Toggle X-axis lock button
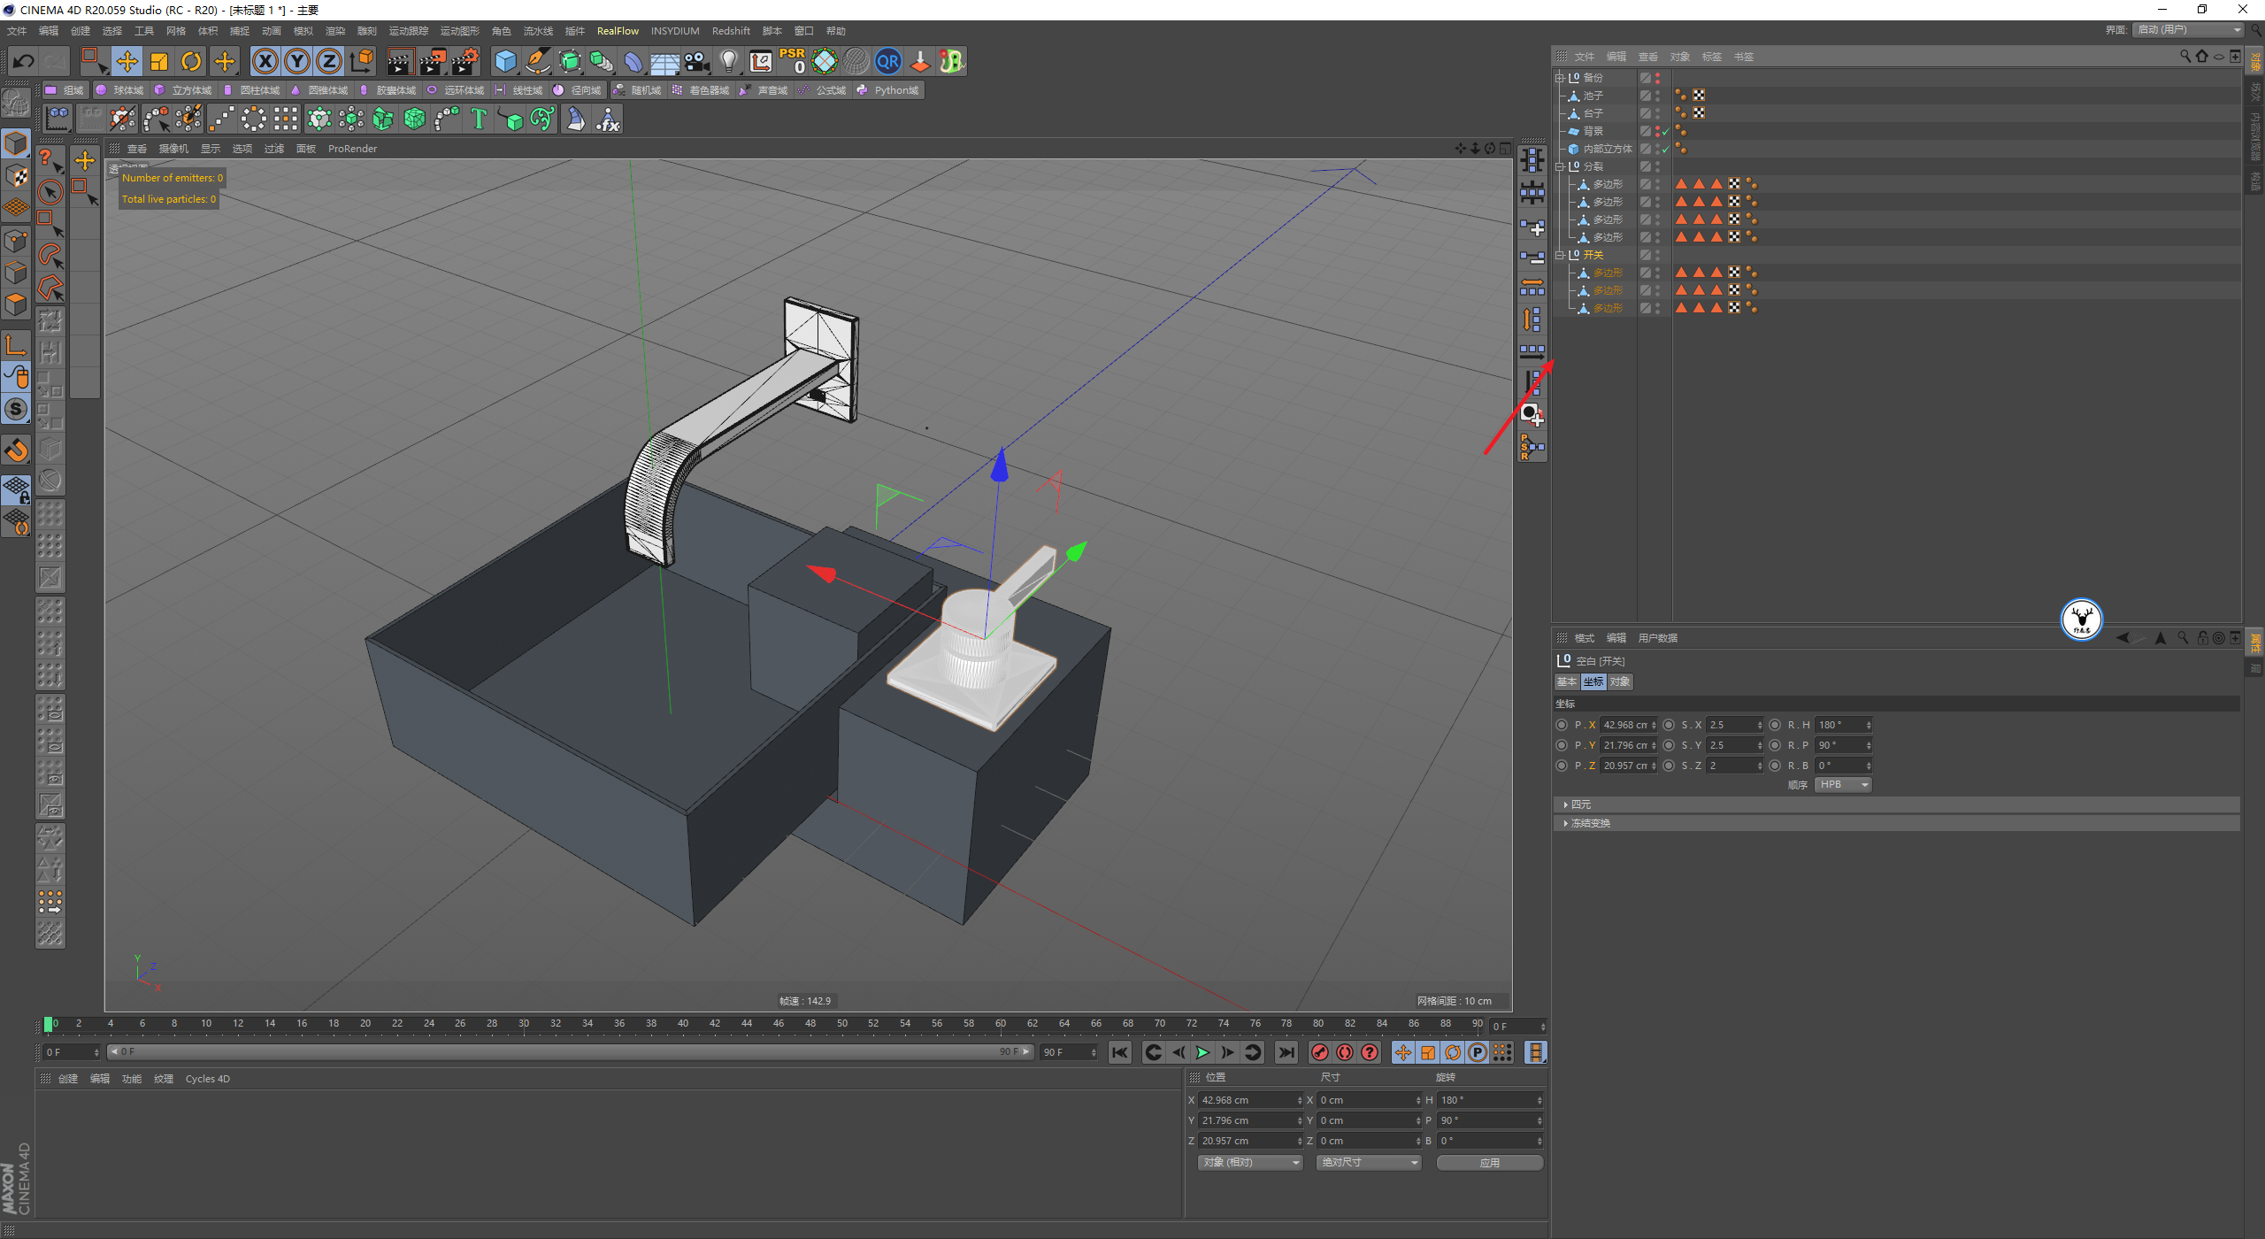 tap(265, 61)
